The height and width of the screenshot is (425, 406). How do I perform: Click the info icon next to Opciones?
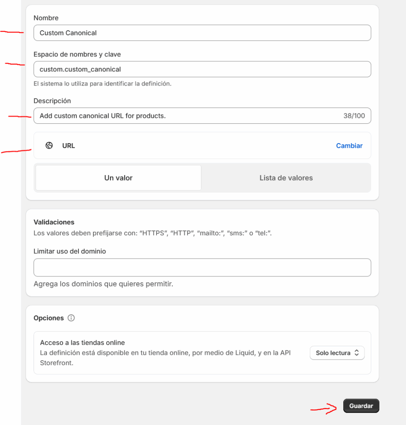(x=71, y=318)
